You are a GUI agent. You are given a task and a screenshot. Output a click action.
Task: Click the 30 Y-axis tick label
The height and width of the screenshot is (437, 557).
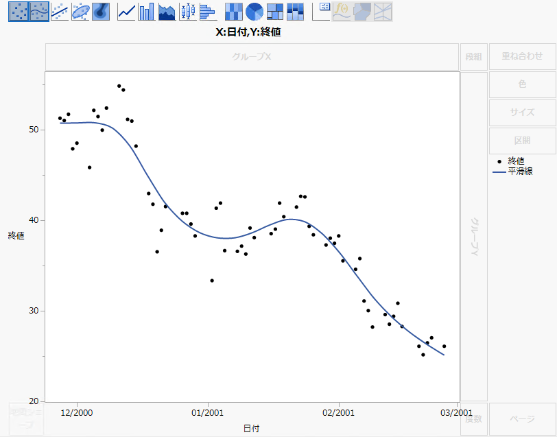pyautogui.click(x=34, y=311)
